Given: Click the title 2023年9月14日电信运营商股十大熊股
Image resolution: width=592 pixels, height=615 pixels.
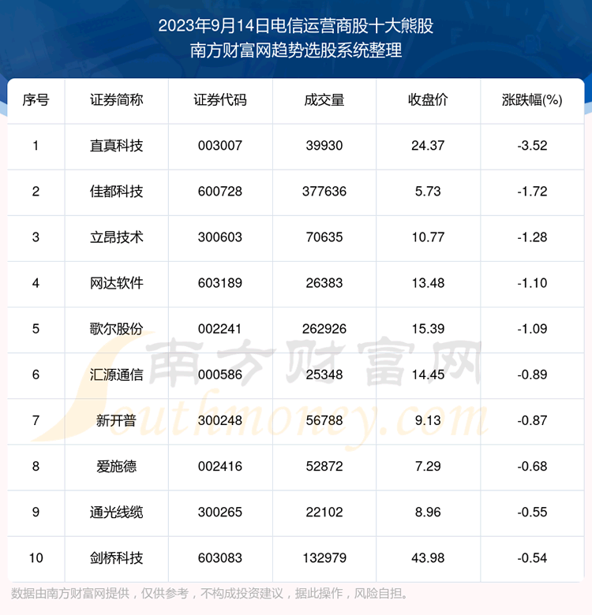Looking at the screenshot, I should (x=296, y=26).
